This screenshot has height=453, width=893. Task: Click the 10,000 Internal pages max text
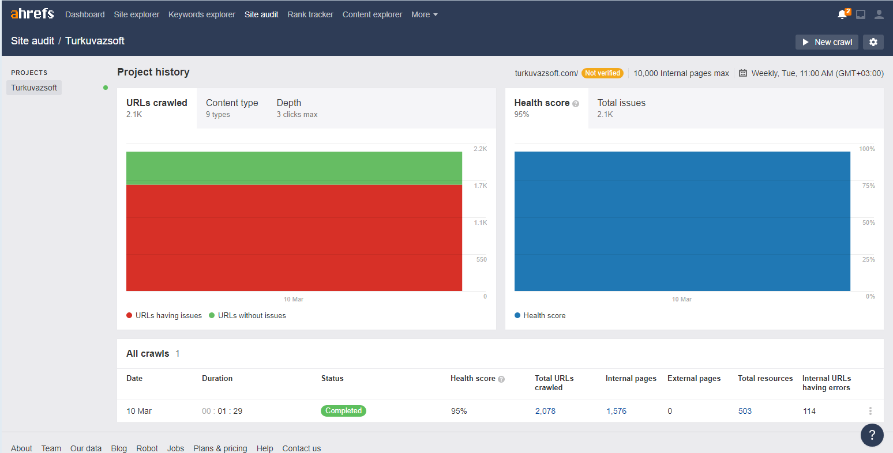(x=681, y=73)
